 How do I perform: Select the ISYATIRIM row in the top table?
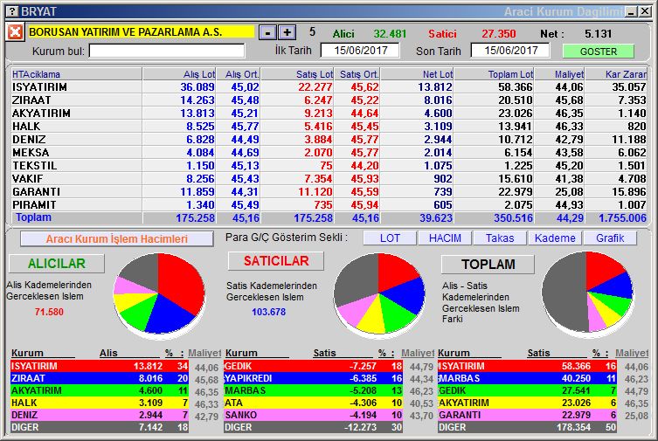point(329,87)
